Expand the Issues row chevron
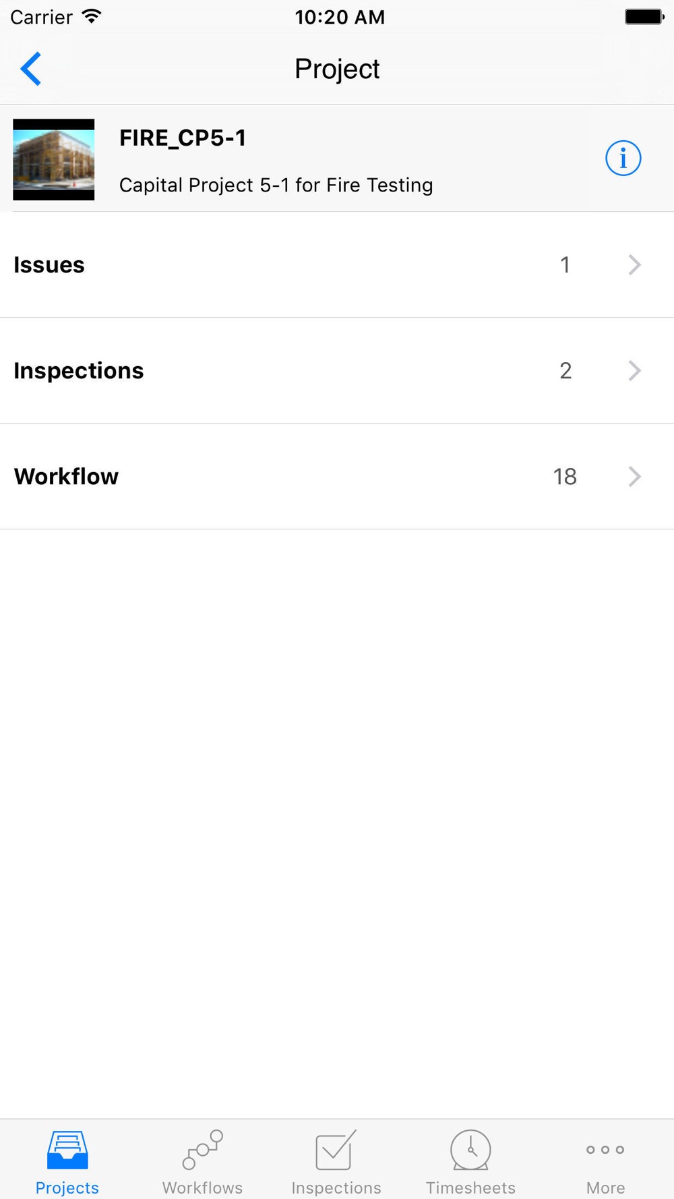Screen dimensions: 674x1199 [x=634, y=265]
